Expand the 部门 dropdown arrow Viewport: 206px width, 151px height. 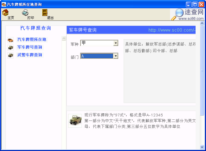[x=116, y=56]
